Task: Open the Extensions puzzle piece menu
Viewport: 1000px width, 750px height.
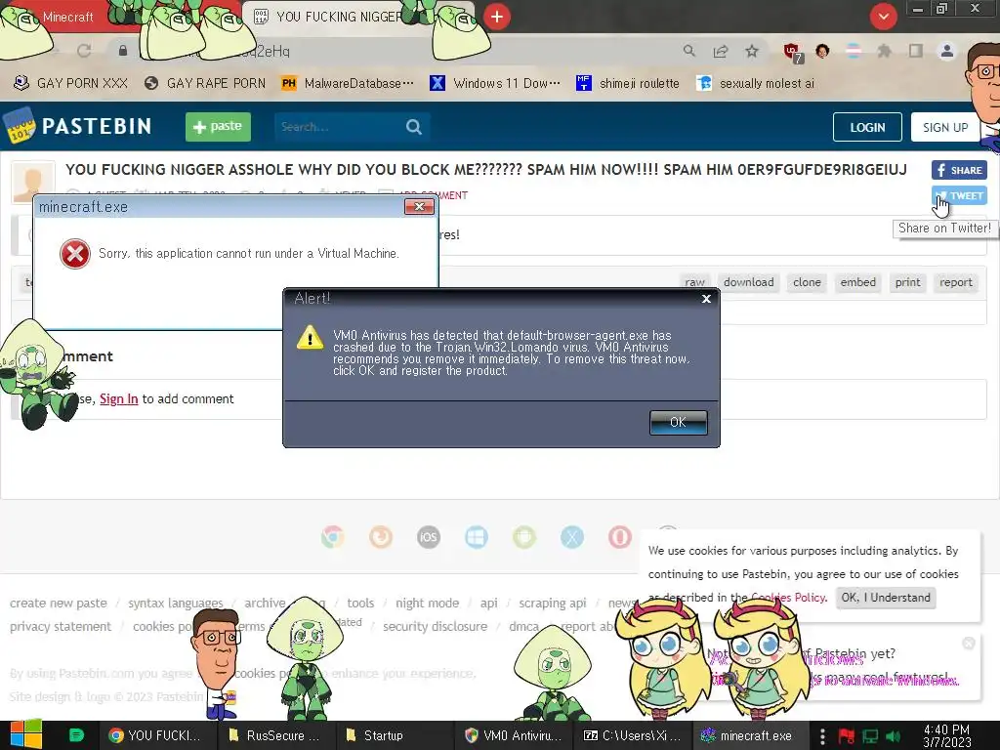Action: (884, 51)
